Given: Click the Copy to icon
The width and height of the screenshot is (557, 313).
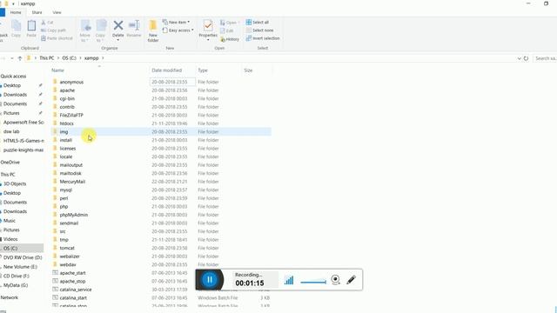Looking at the screenshot, I should tap(100, 31).
